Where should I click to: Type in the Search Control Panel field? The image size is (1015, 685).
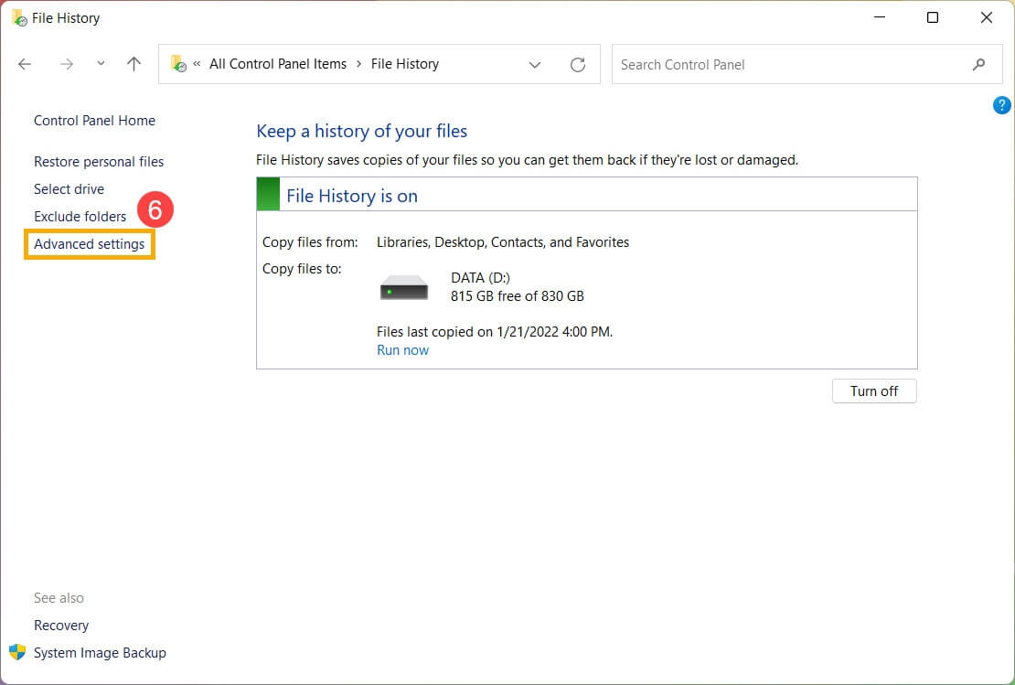786,65
